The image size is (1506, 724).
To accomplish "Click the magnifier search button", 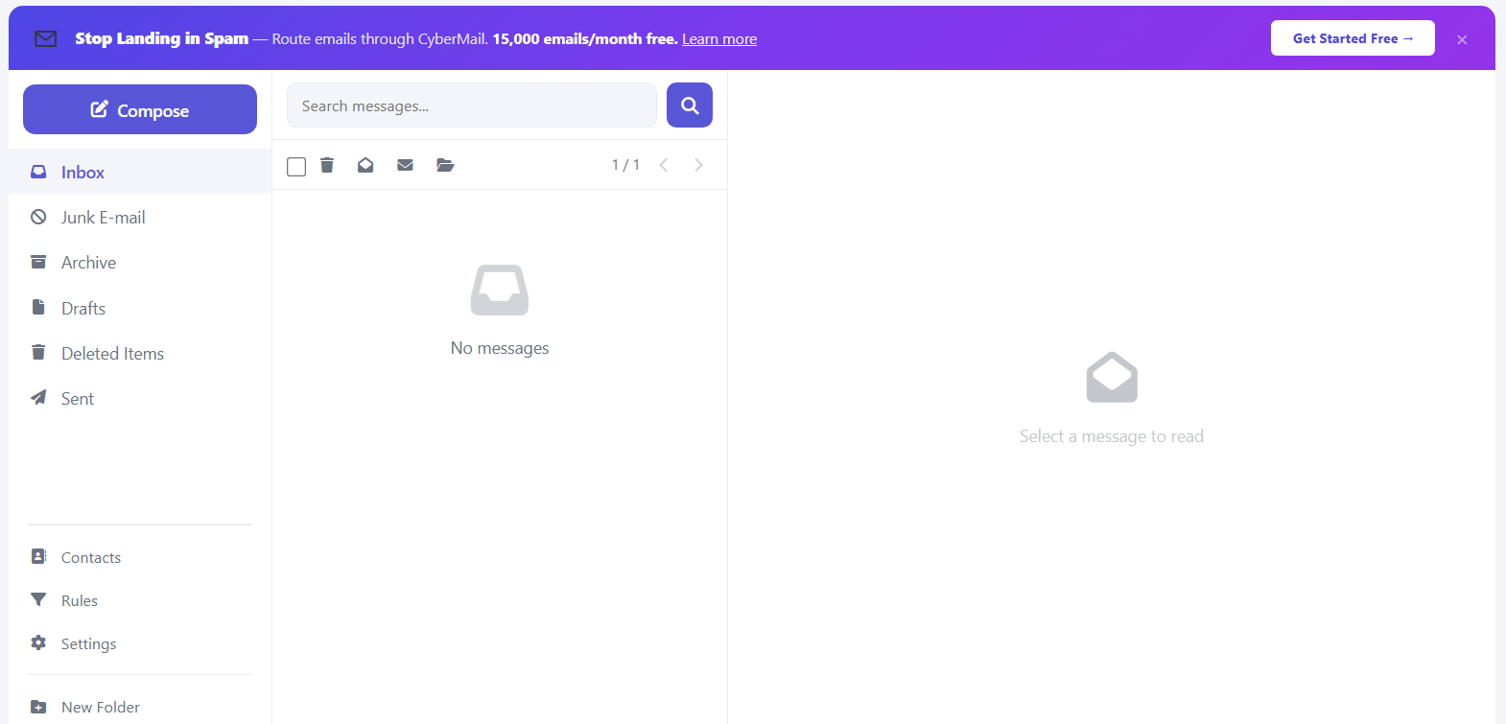I will click(x=690, y=105).
